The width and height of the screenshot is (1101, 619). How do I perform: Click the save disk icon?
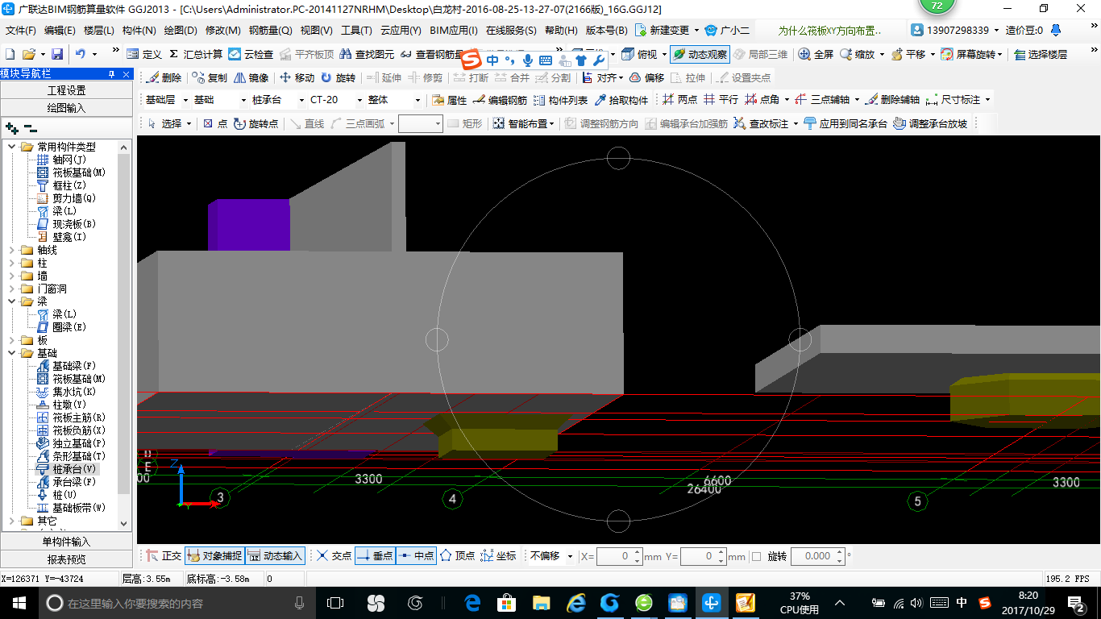[57, 54]
